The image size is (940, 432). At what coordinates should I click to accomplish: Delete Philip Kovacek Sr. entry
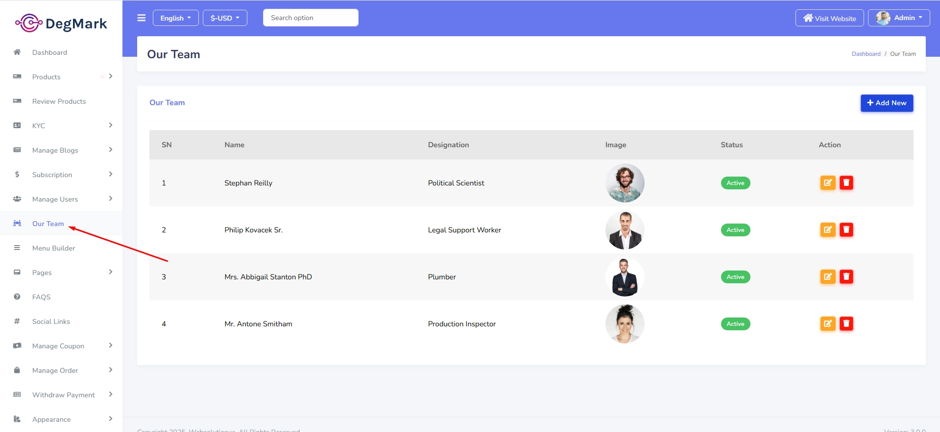[846, 230]
